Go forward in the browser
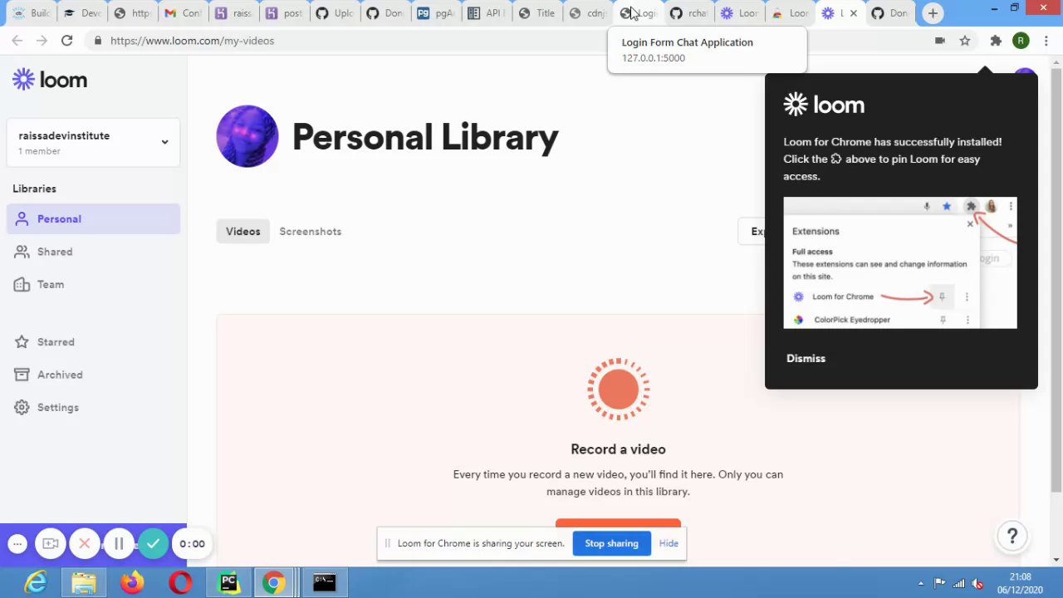Viewport: 1063px width, 598px height. (42, 40)
